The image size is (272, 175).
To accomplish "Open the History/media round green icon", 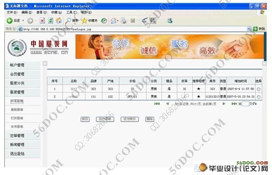I will coord(104,21).
